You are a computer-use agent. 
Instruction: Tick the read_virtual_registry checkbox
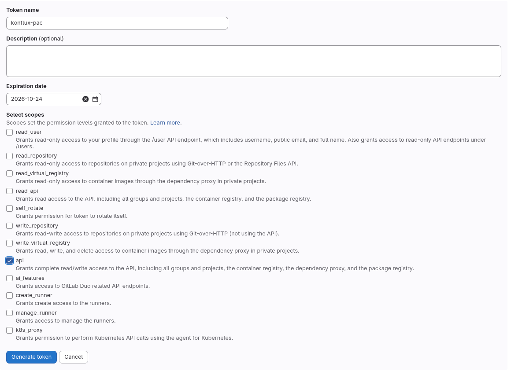[9, 173]
